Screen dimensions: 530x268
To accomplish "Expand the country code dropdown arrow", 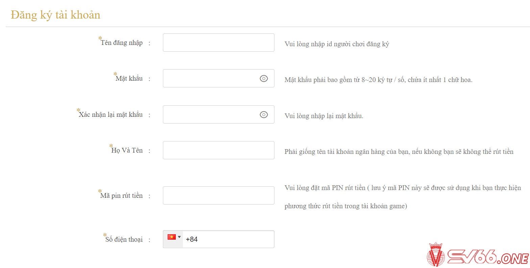I will point(179,237).
